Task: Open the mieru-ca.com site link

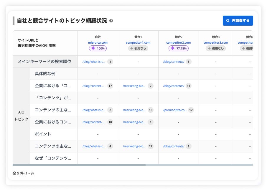Action: pyautogui.click(x=98, y=42)
